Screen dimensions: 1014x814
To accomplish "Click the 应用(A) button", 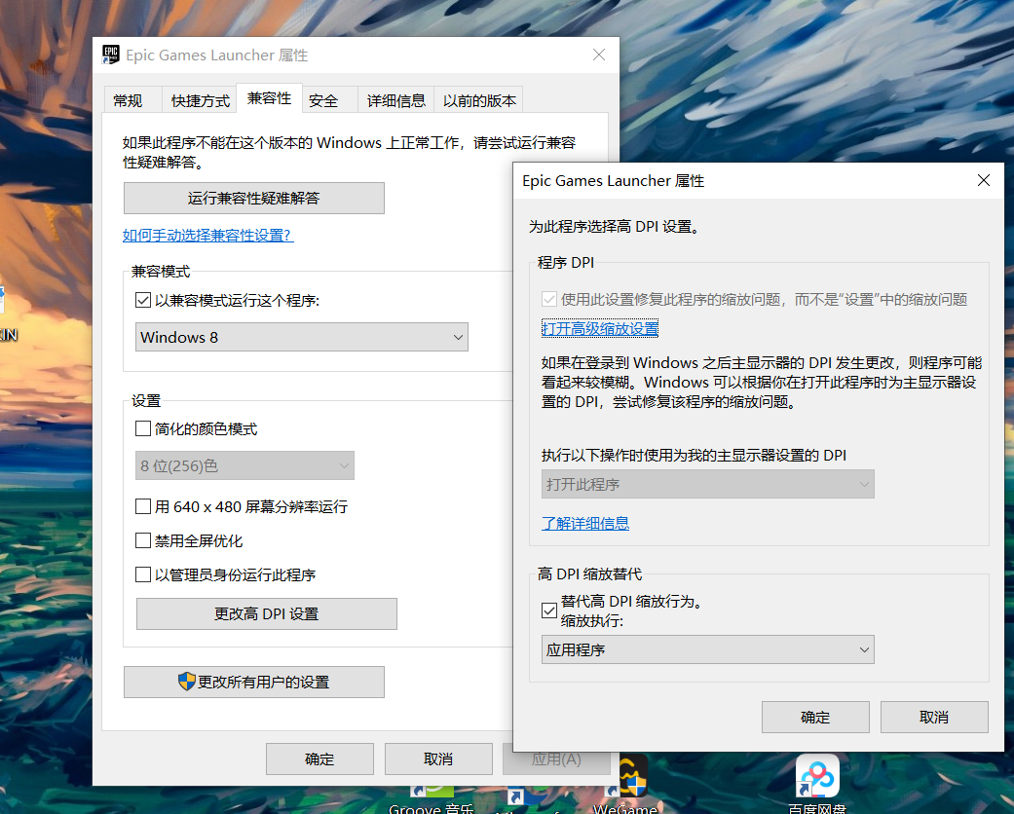I will [x=556, y=759].
